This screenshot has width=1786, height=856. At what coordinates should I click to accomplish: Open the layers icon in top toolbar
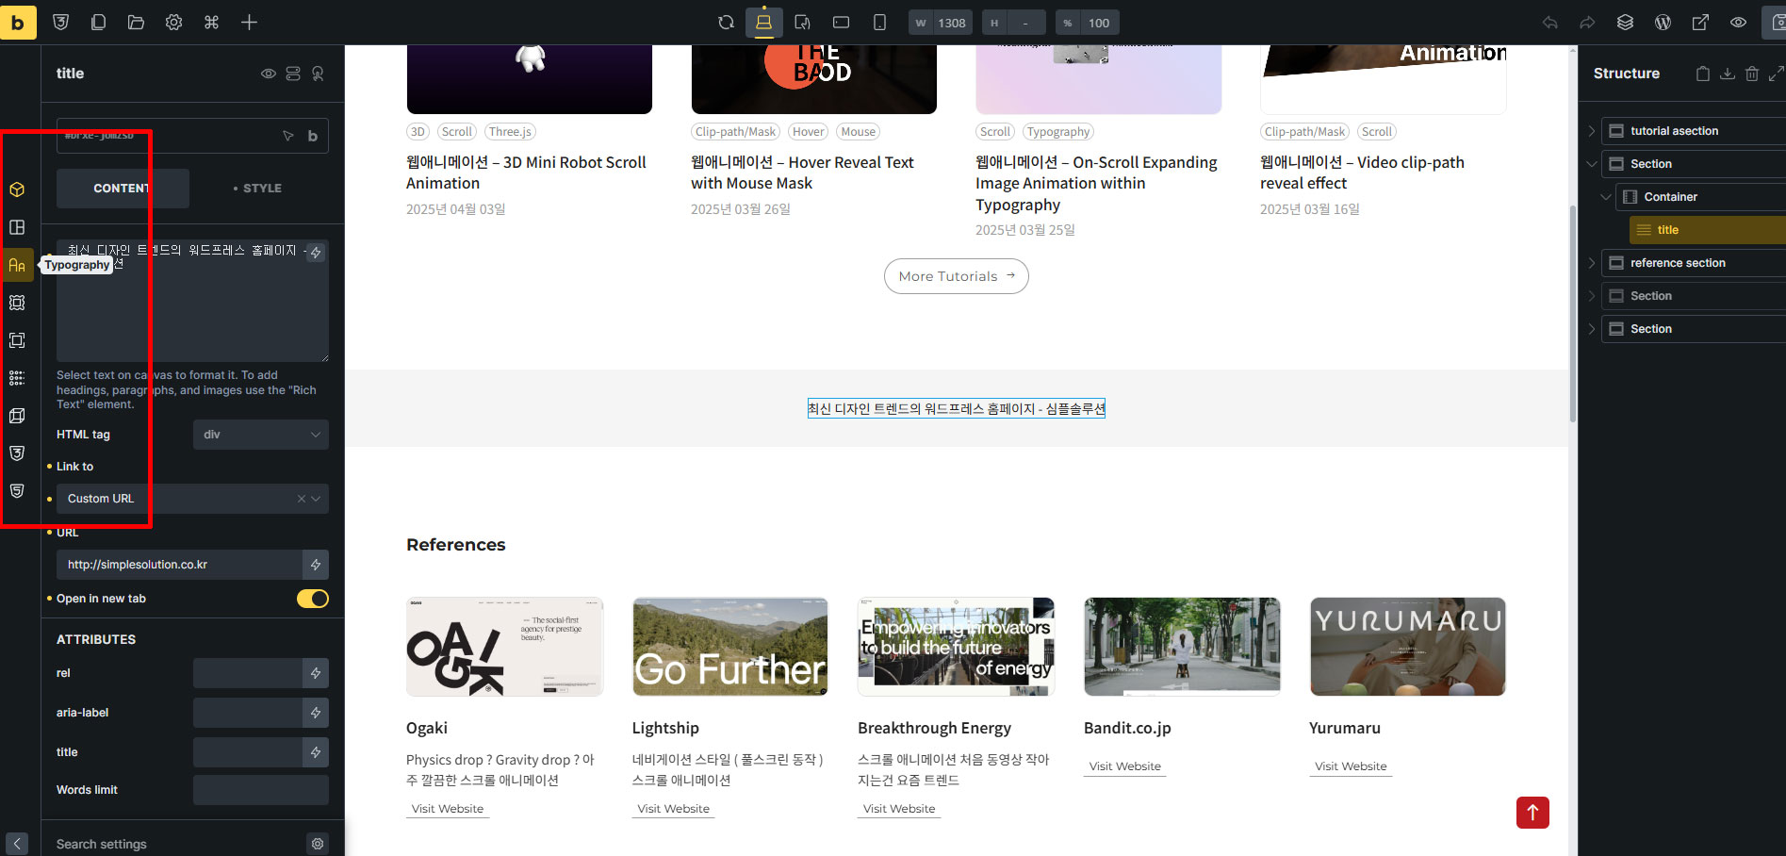[1625, 23]
